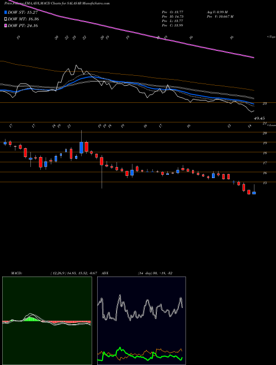Click the MACD panel title label

pyautogui.click(x=17, y=273)
